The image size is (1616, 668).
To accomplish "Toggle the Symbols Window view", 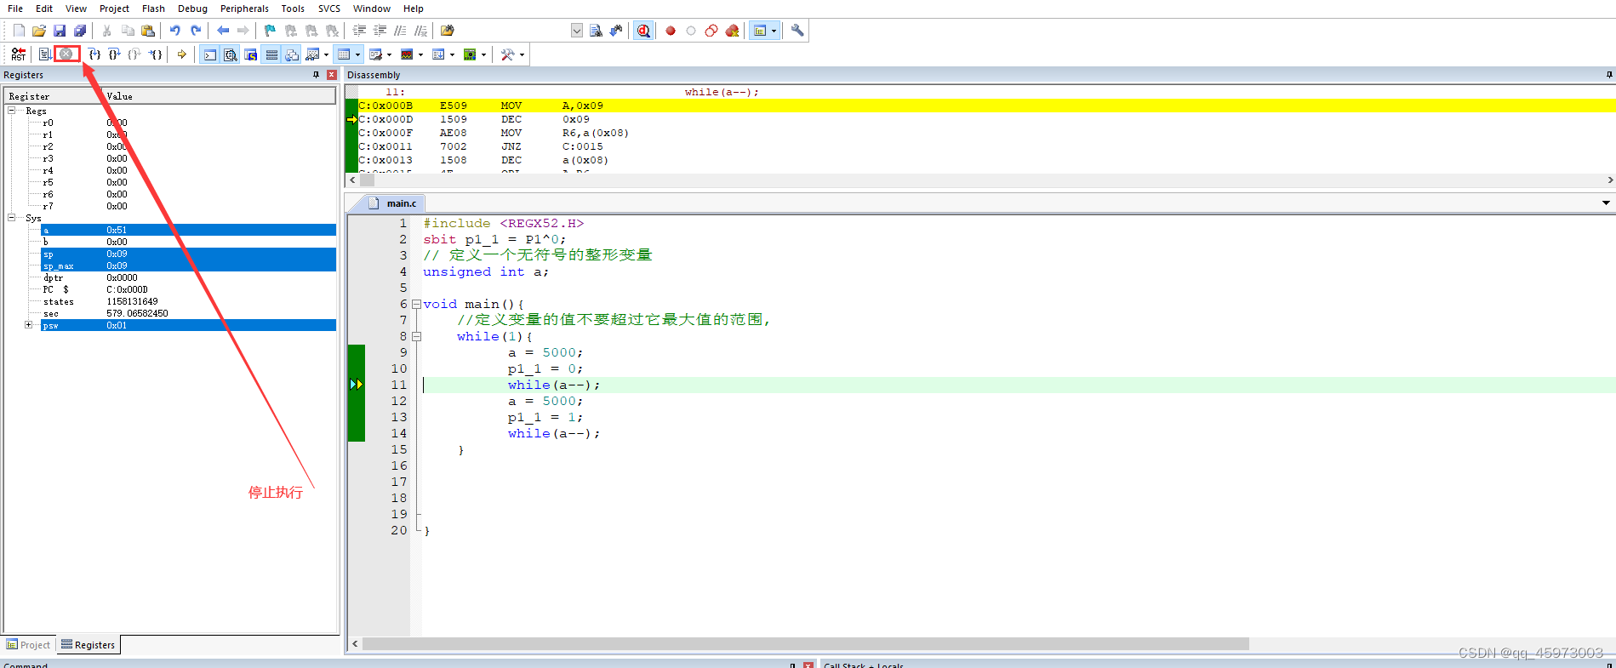I will (x=251, y=54).
